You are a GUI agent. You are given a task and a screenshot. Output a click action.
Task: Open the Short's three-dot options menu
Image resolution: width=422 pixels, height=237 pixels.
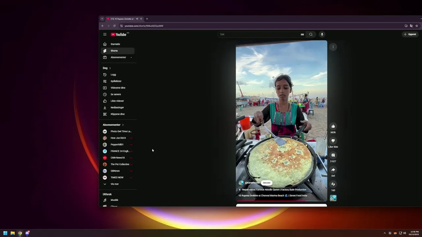333,47
